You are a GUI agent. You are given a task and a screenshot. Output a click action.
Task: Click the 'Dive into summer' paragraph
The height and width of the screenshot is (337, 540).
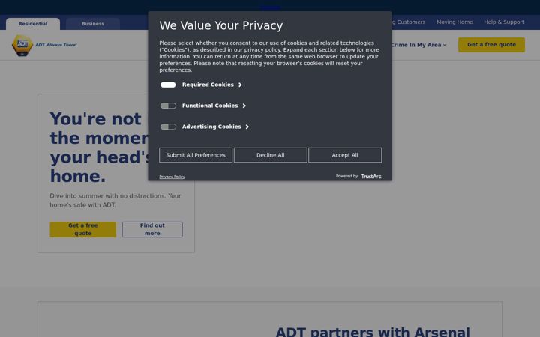pyautogui.click(x=115, y=201)
